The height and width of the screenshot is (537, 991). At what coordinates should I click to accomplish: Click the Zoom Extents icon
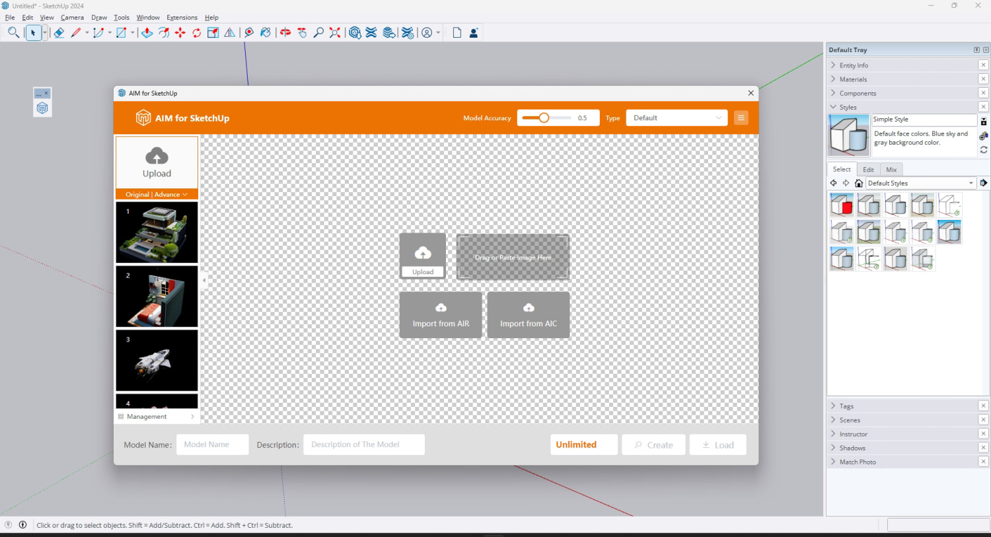click(x=335, y=32)
